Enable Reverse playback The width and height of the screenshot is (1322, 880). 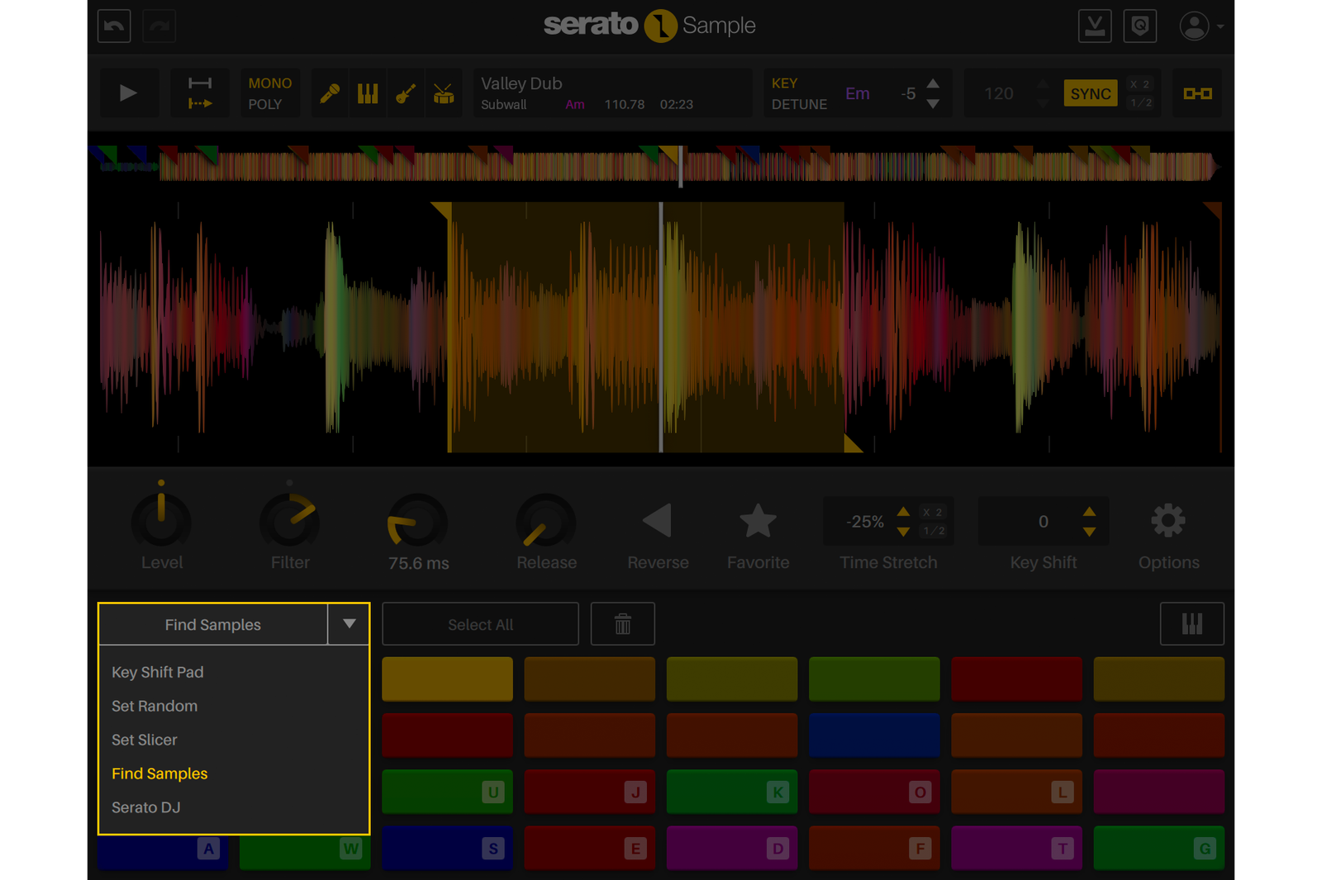(x=657, y=520)
